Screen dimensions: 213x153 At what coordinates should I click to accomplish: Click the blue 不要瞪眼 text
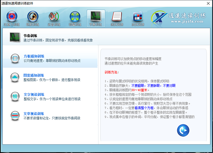click(x=138, y=85)
